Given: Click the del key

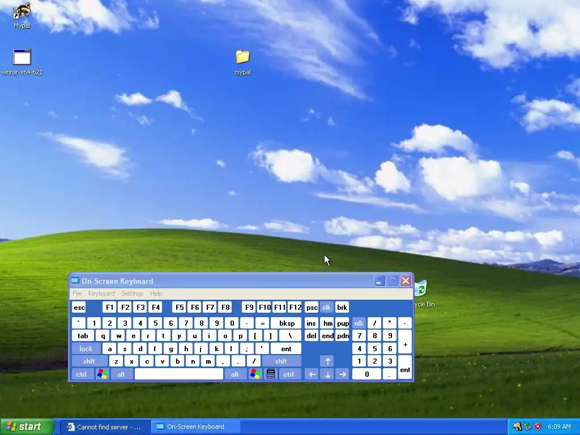Looking at the screenshot, I should [312, 335].
